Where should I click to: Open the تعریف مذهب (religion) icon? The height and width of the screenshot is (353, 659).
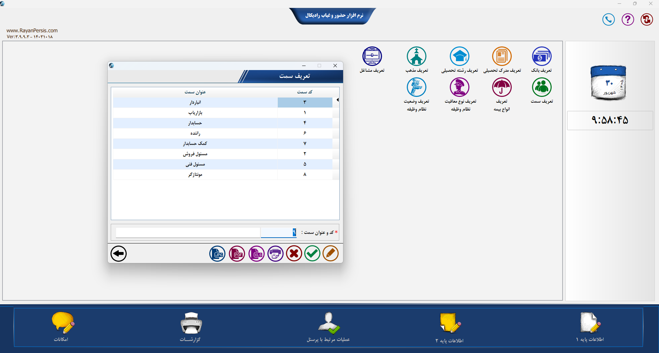click(416, 56)
